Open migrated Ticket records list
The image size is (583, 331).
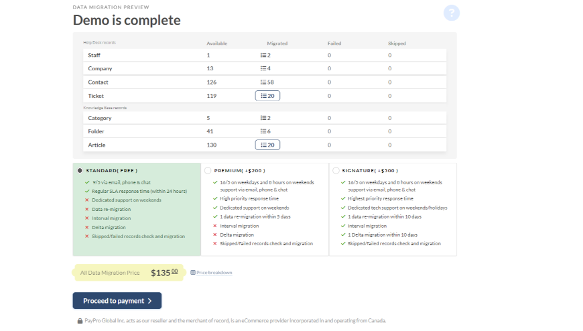click(267, 96)
